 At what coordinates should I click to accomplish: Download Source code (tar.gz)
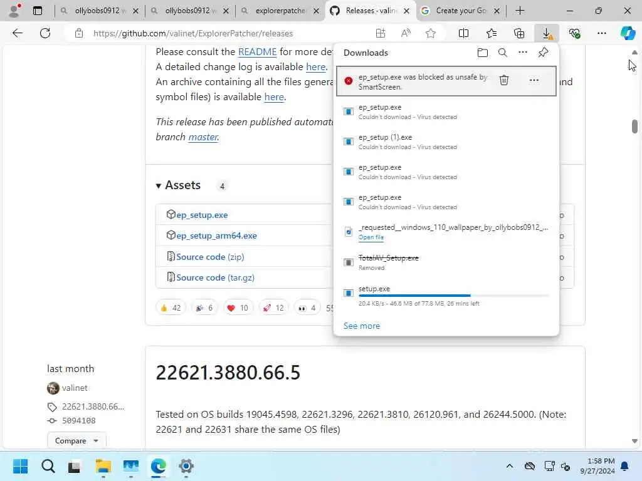coord(216,277)
